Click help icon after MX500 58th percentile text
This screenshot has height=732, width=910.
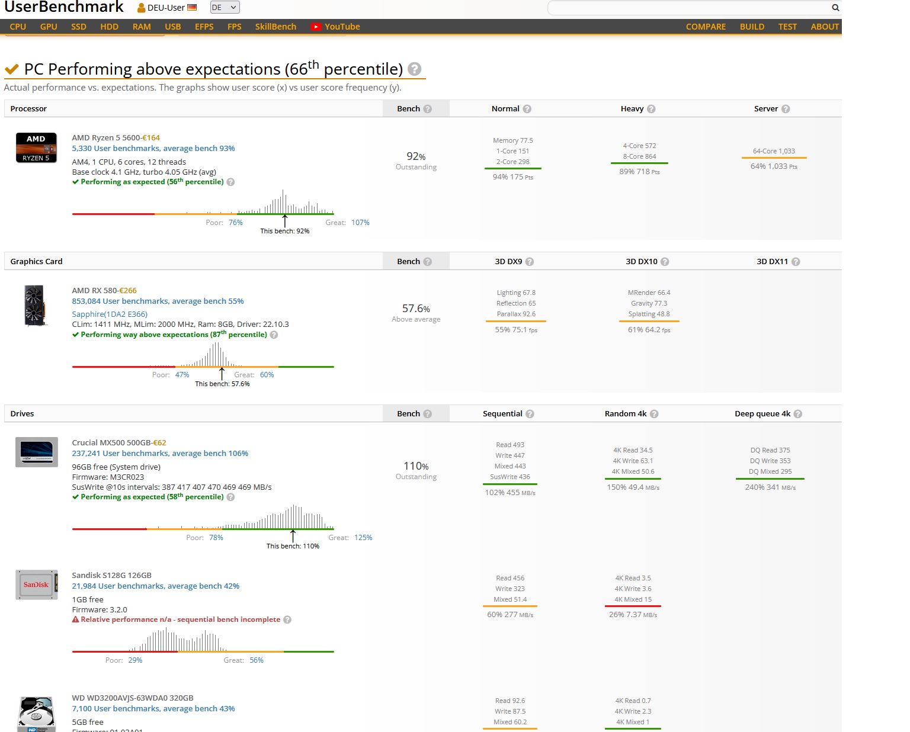tap(231, 497)
